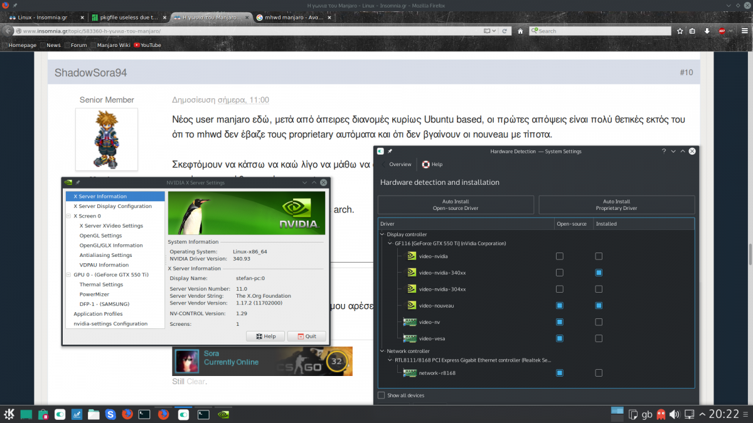Click Auto Install Proprietary Driver button
The width and height of the screenshot is (753, 423).
(617, 205)
